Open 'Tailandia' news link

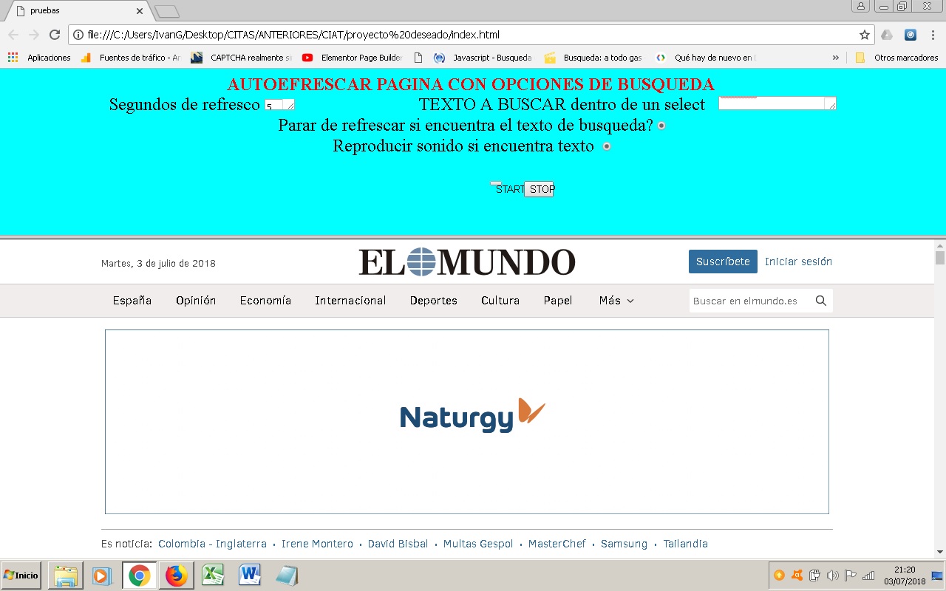click(x=685, y=544)
